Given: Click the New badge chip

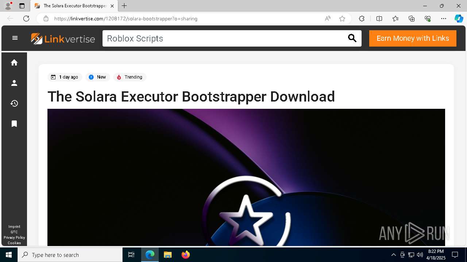Looking at the screenshot, I should [97, 77].
